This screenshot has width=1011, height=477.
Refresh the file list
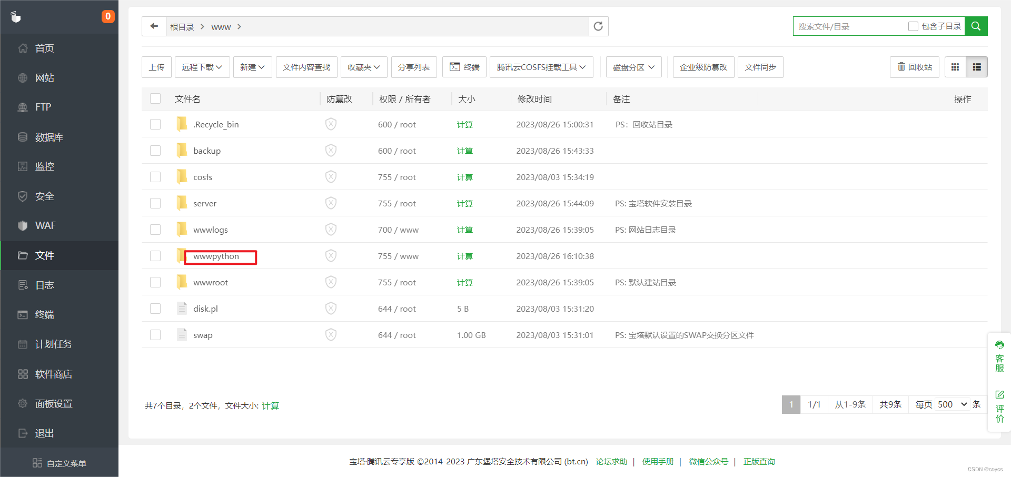(x=598, y=26)
